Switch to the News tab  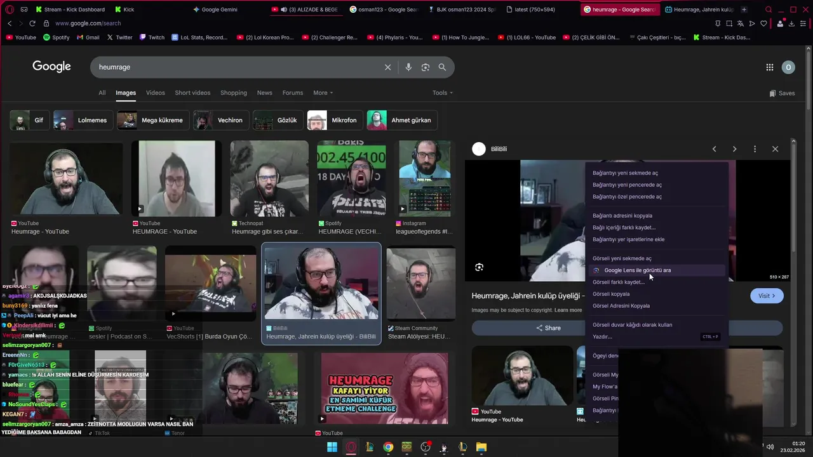pyautogui.click(x=264, y=93)
